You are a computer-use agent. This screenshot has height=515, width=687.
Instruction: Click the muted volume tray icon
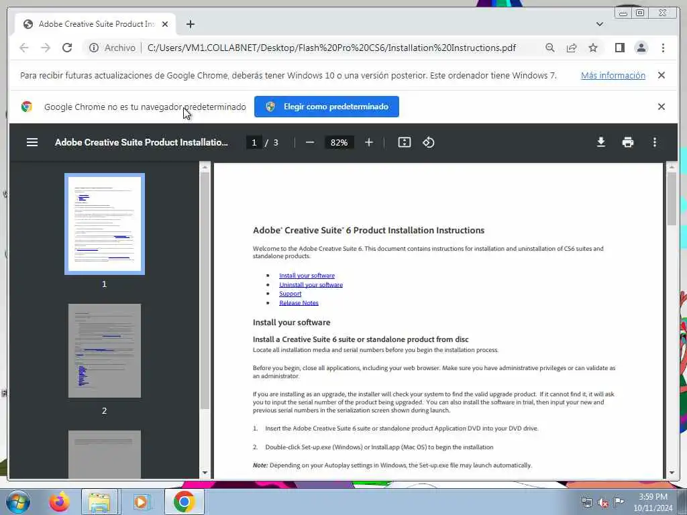tap(603, 502)
